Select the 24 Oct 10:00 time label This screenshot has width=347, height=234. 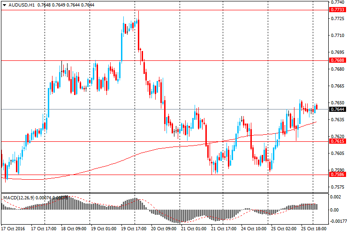coord(254,228)
